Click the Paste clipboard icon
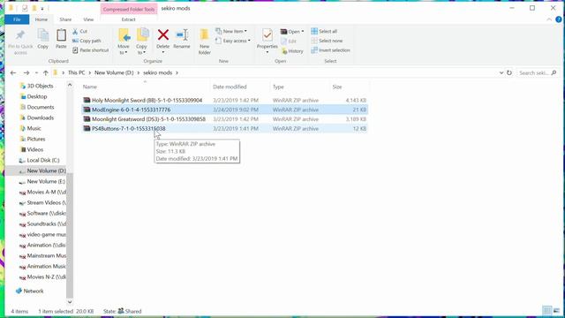This screenshot has height=318, width=565. tap(61, 35)
